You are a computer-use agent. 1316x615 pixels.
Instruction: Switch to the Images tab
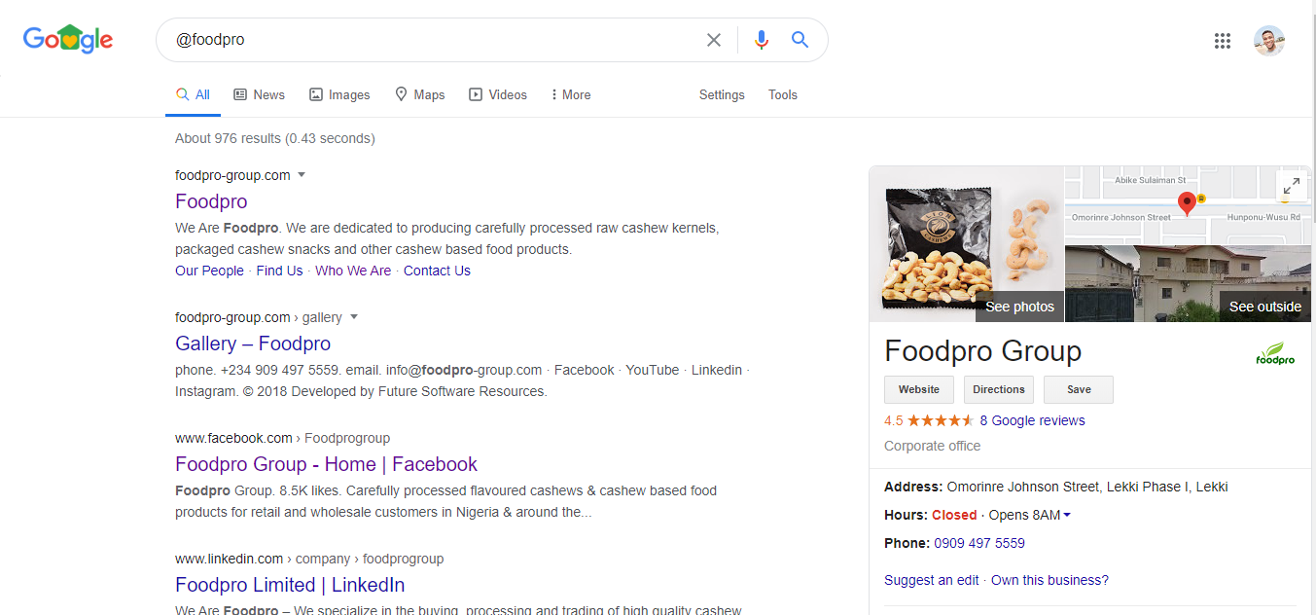339,94
